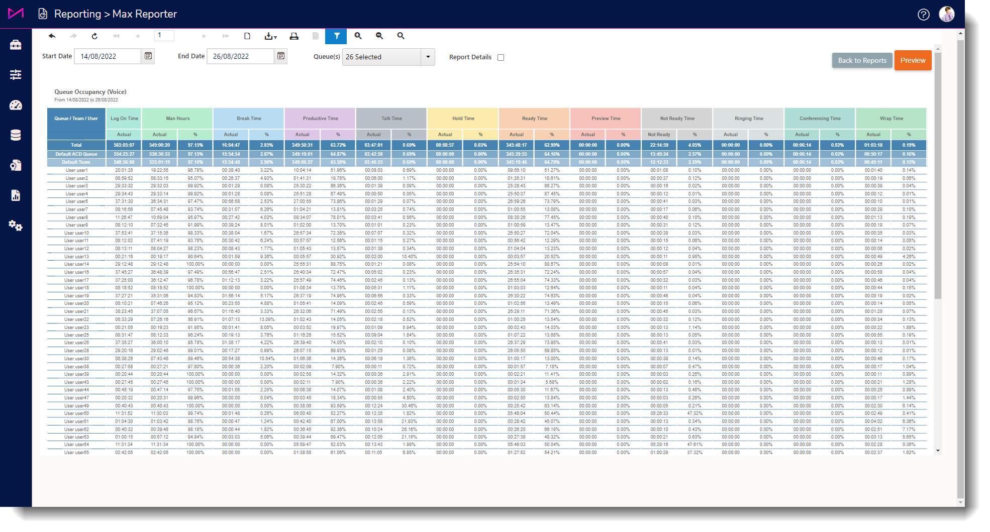Click the page number field
990x532 pixels.
(x=164, y=35)
